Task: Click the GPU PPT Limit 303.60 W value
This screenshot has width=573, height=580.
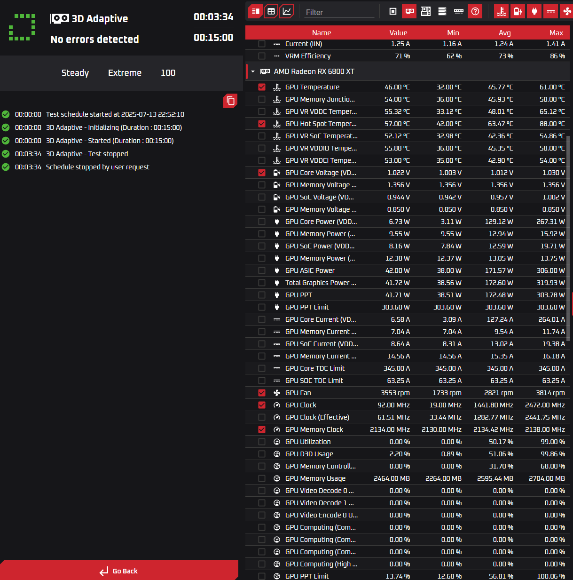Action: pos(396,307)
